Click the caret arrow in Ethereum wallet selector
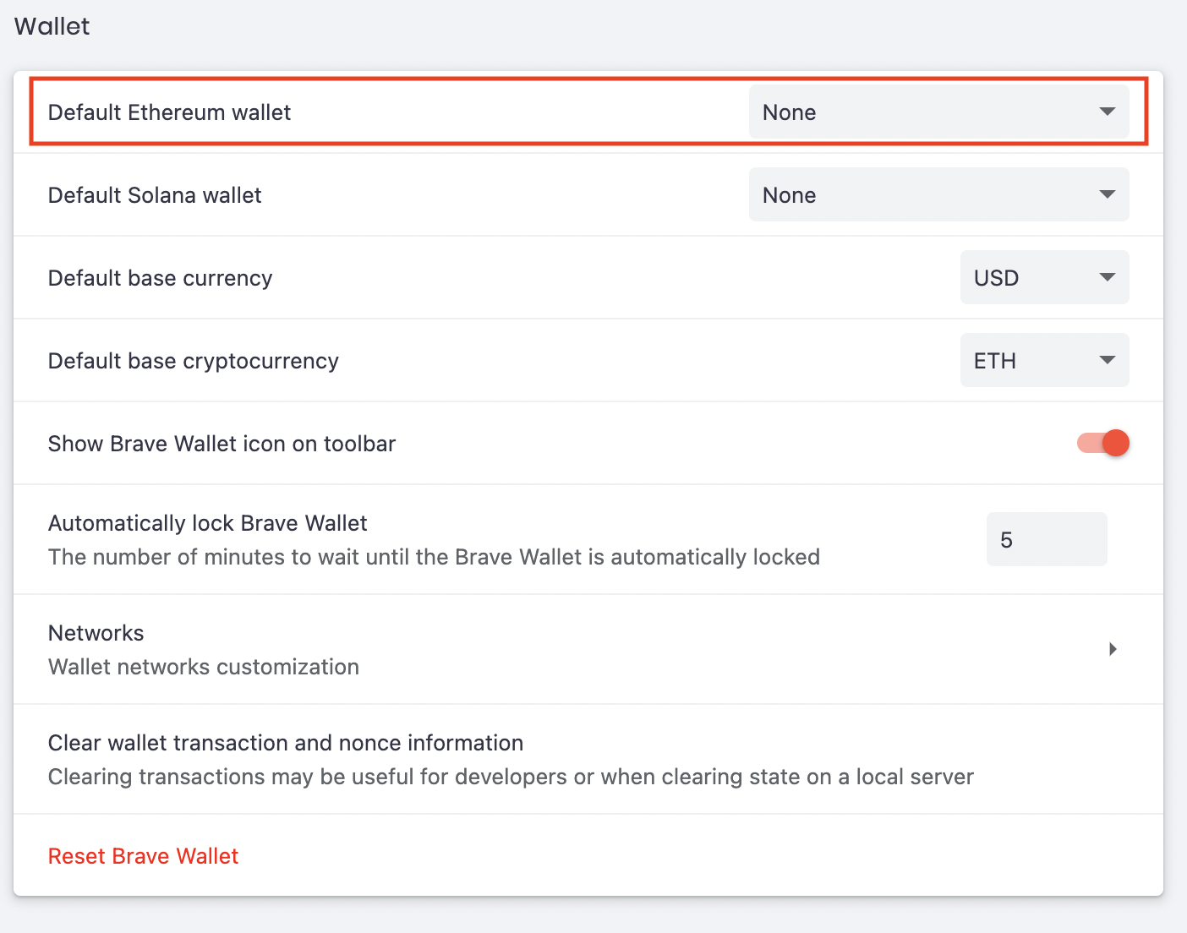Screen dimensions: 1187x933 [1107, 112]
